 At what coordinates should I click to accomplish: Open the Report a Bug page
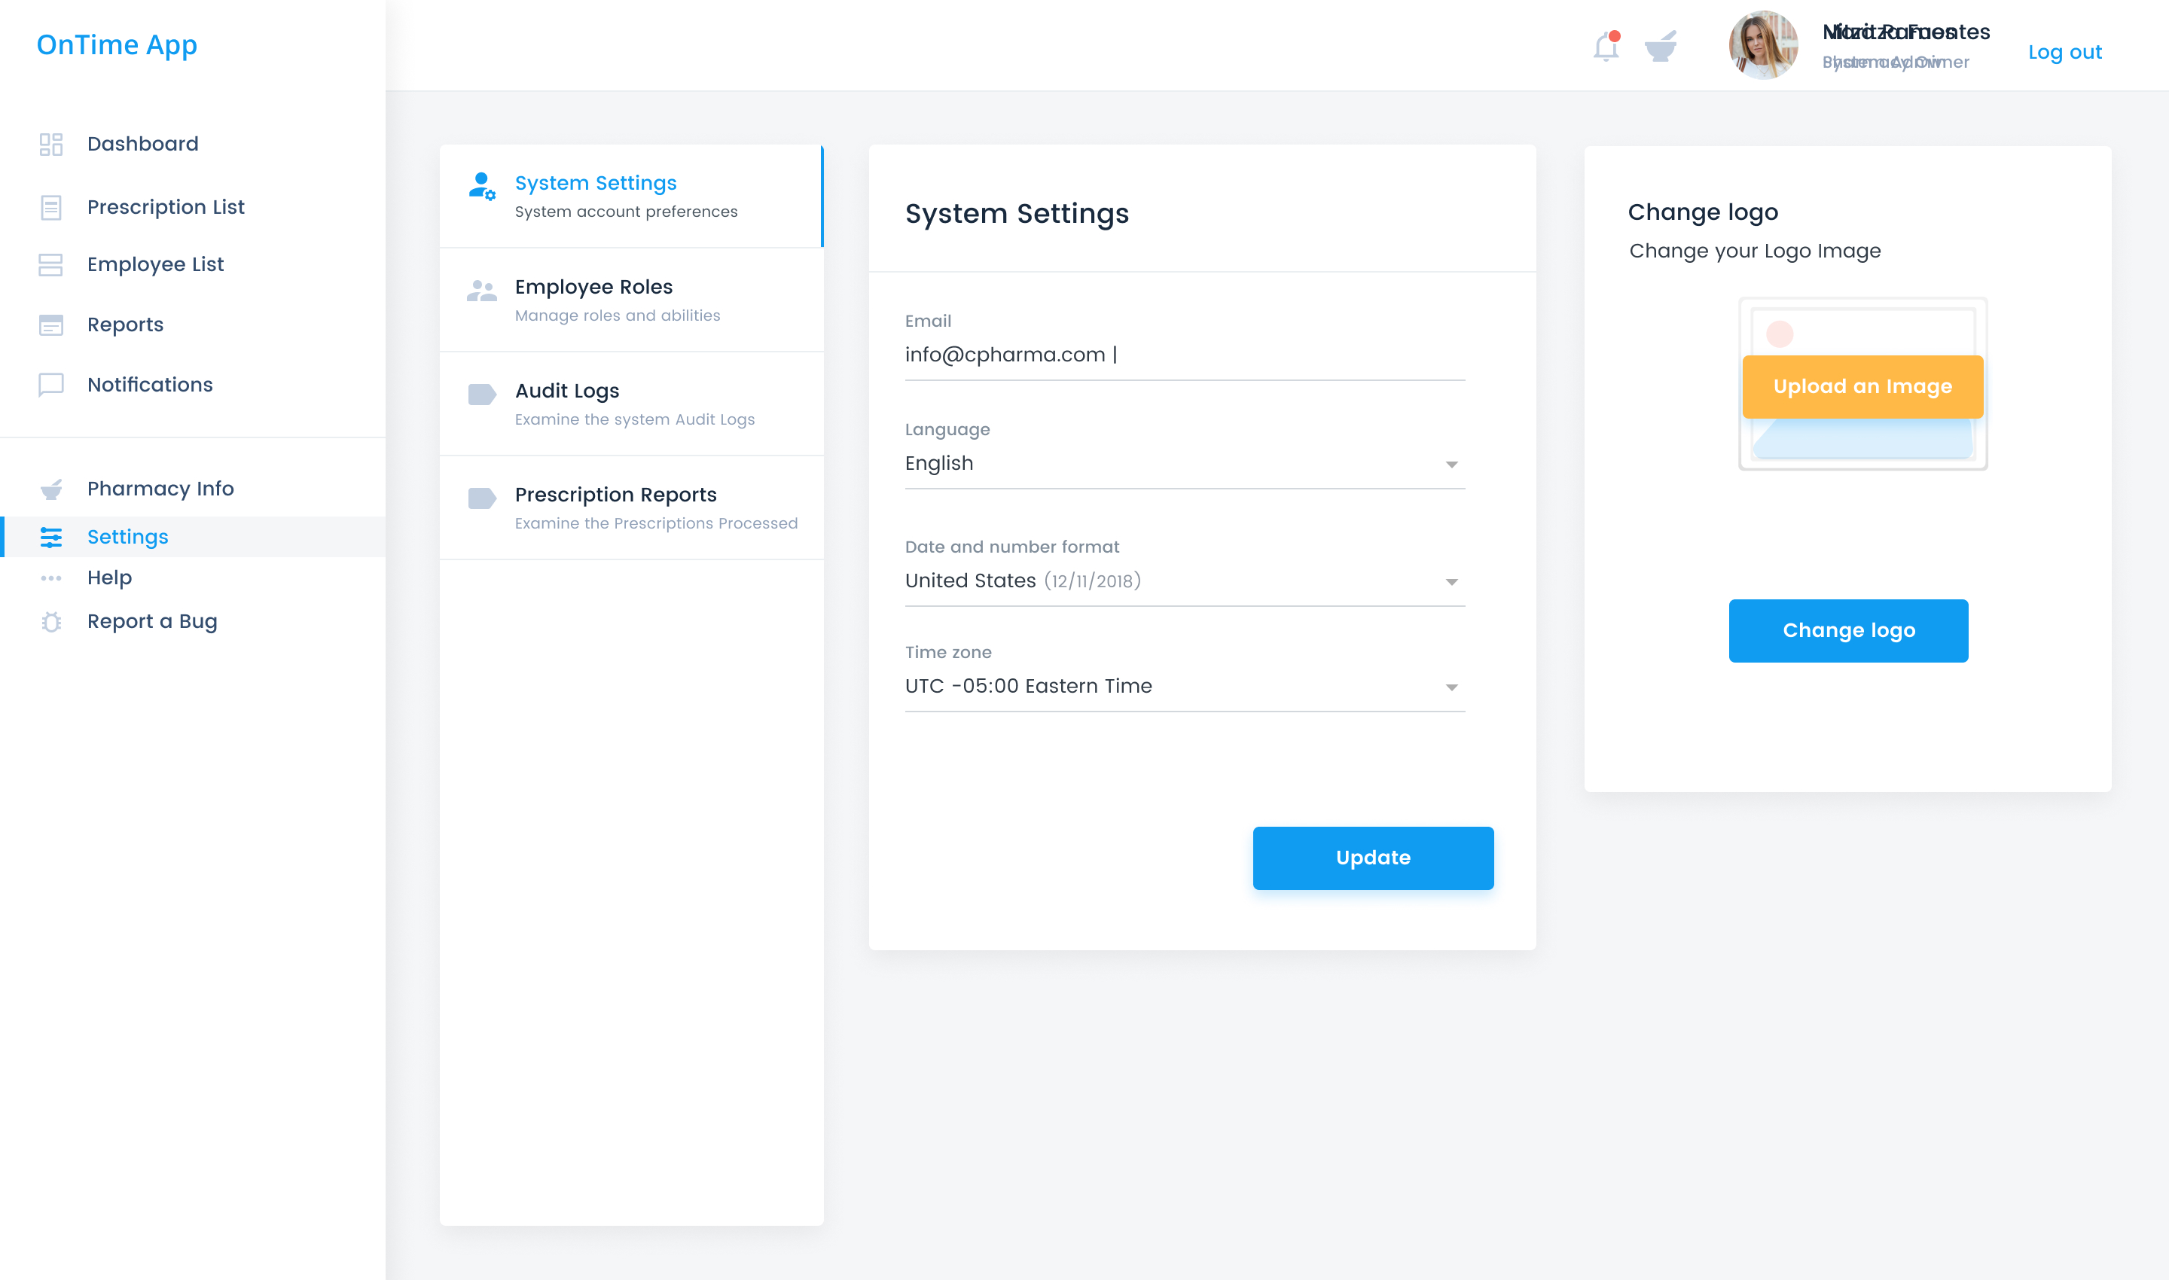click(152, 622)
